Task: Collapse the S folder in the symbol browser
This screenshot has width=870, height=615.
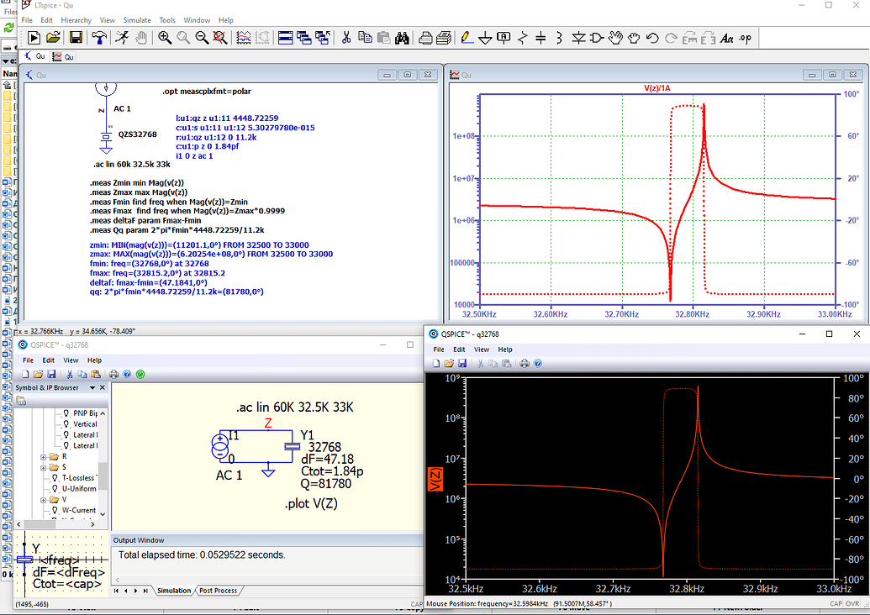Action: (43, 466)
